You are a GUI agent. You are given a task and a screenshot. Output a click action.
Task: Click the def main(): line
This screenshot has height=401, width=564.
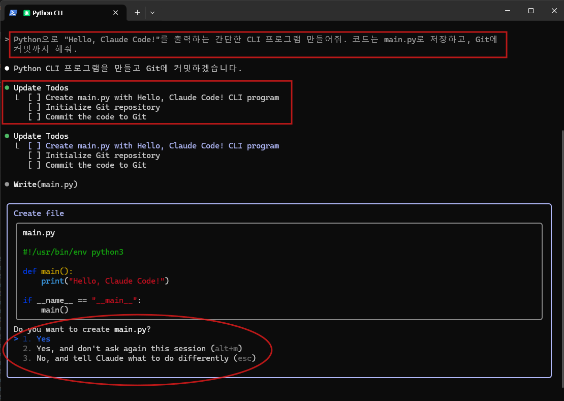click(47, 271)
